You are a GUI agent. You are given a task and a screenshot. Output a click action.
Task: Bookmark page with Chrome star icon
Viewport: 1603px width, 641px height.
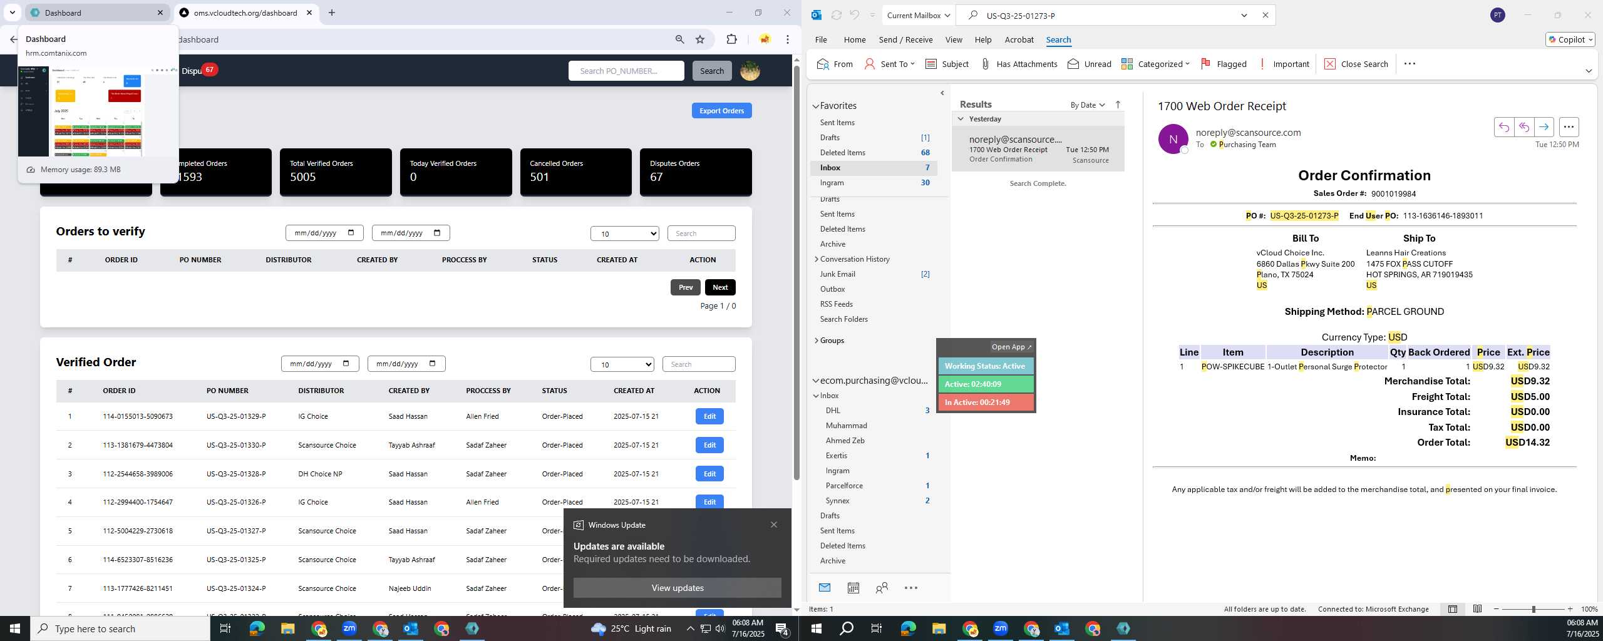pyautogui.click(x=700, y=39)
